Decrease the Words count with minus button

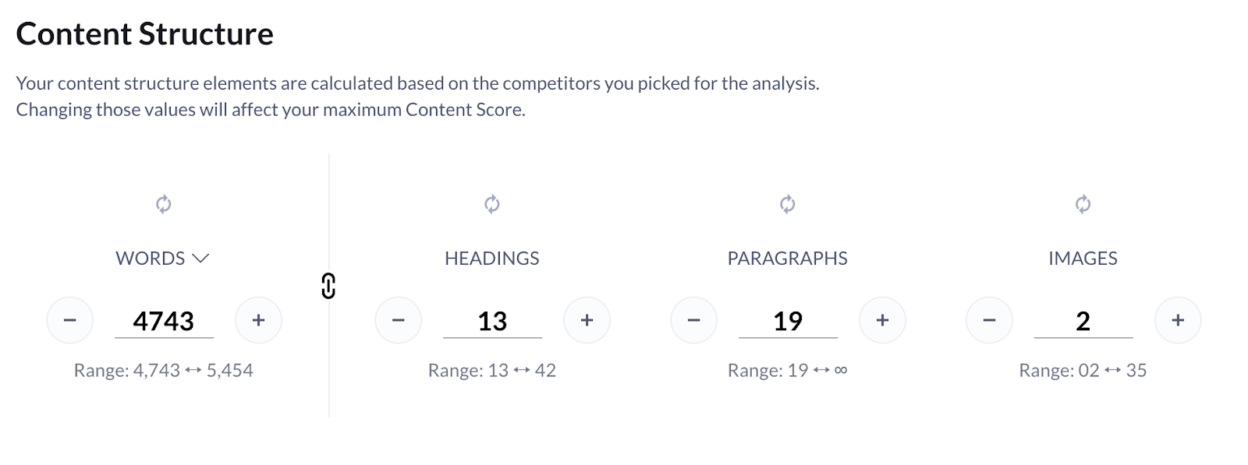click(69, 319)
